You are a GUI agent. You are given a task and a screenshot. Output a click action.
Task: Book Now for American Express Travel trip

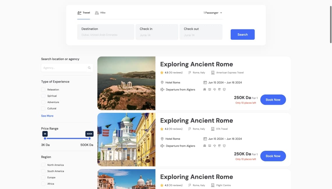pyautogui.click(x=273, y=100)
